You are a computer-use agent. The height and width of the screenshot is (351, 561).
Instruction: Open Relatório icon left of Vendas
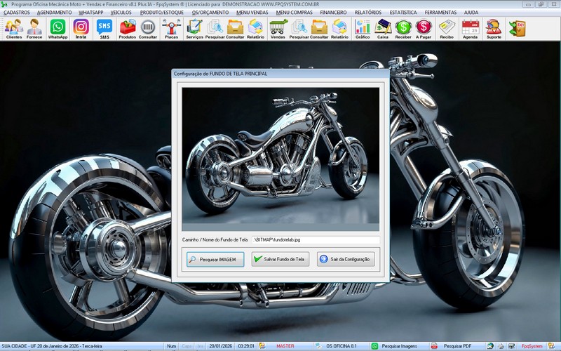255,29
